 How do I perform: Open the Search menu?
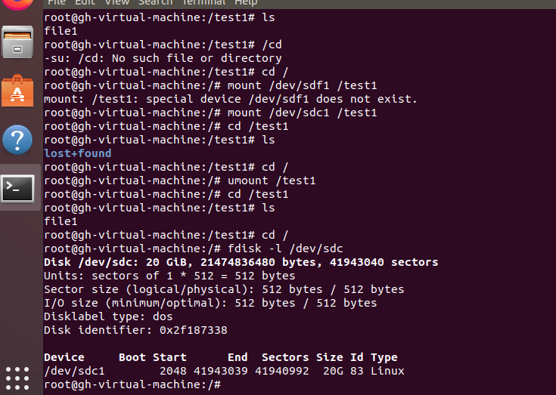(155, 3)
